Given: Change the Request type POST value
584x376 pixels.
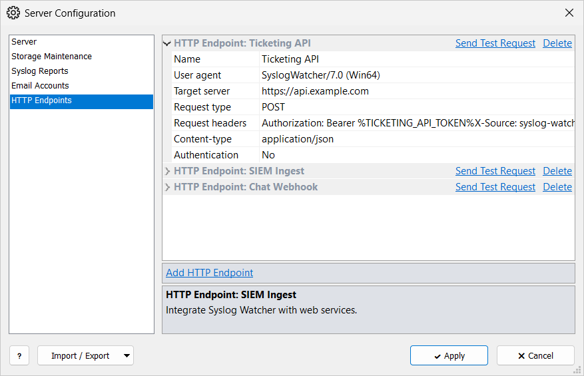Looking at the screenshot, I should click(x=417, y=107).
